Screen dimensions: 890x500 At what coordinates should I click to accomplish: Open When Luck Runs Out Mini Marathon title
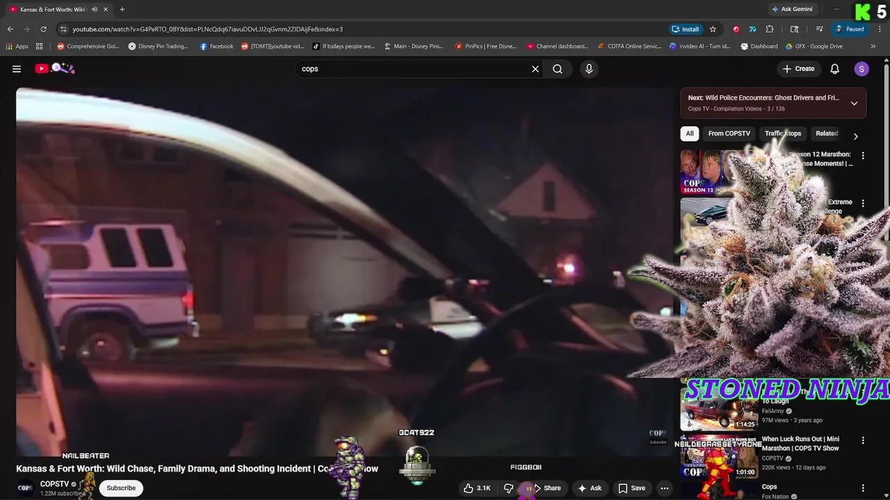click(800, 444)
